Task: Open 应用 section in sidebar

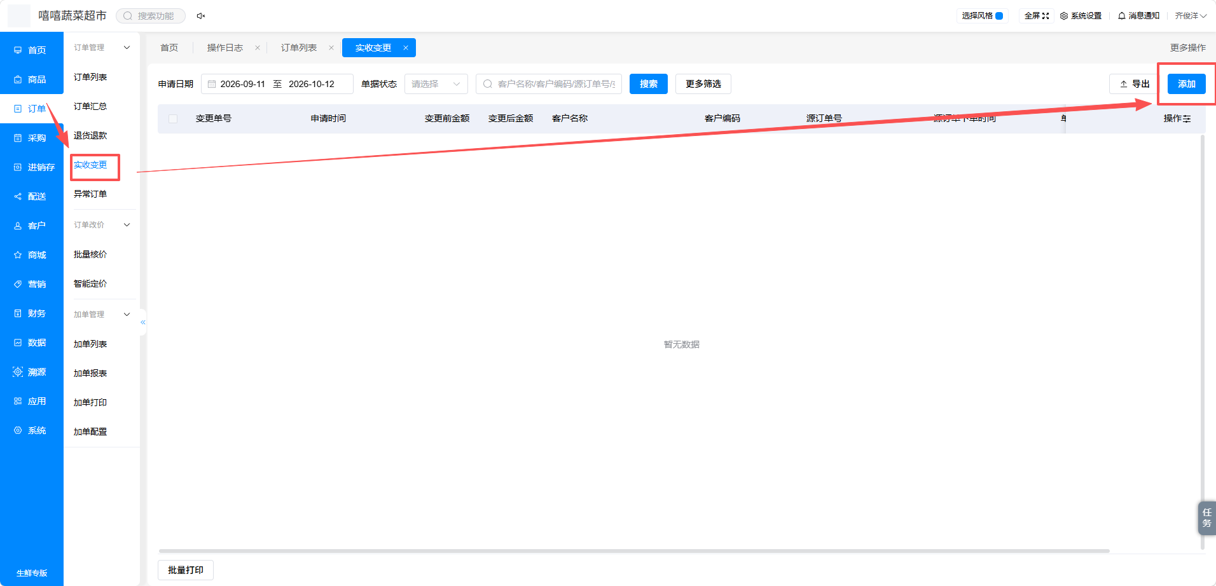Action: [x=31, y=401]
